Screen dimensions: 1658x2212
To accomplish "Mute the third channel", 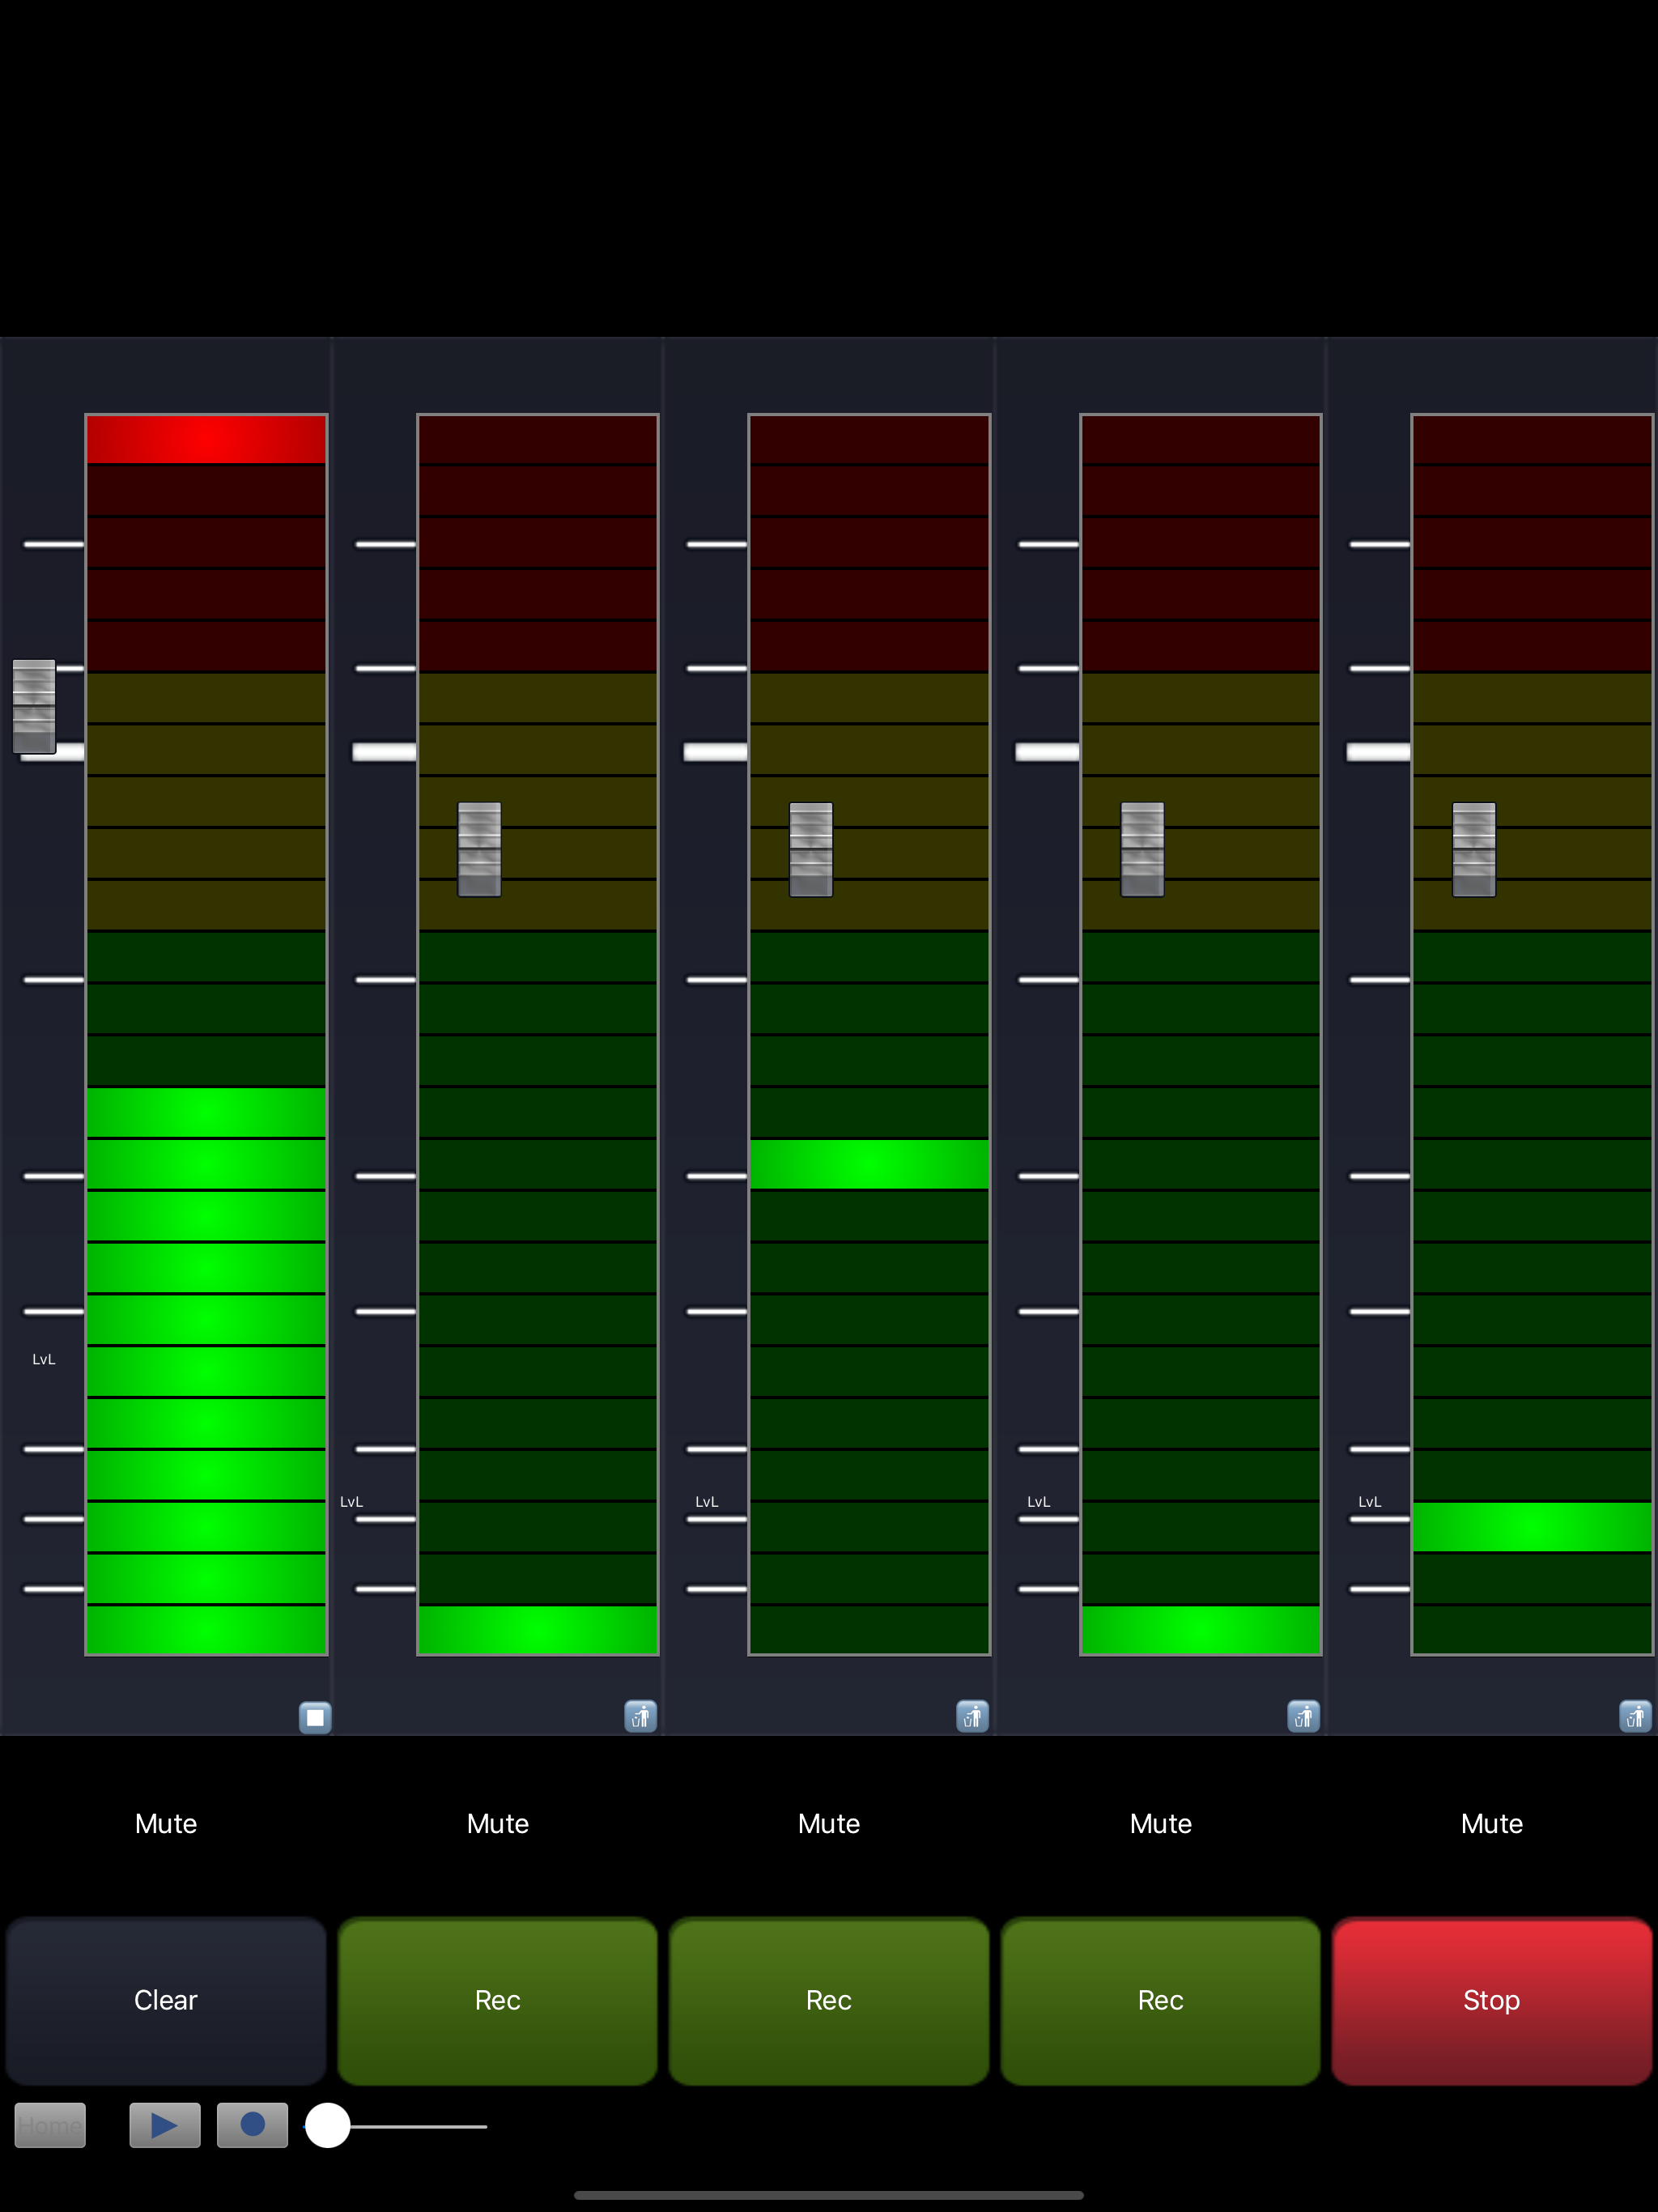I will pyautogui.click(x=829, y=1824).
